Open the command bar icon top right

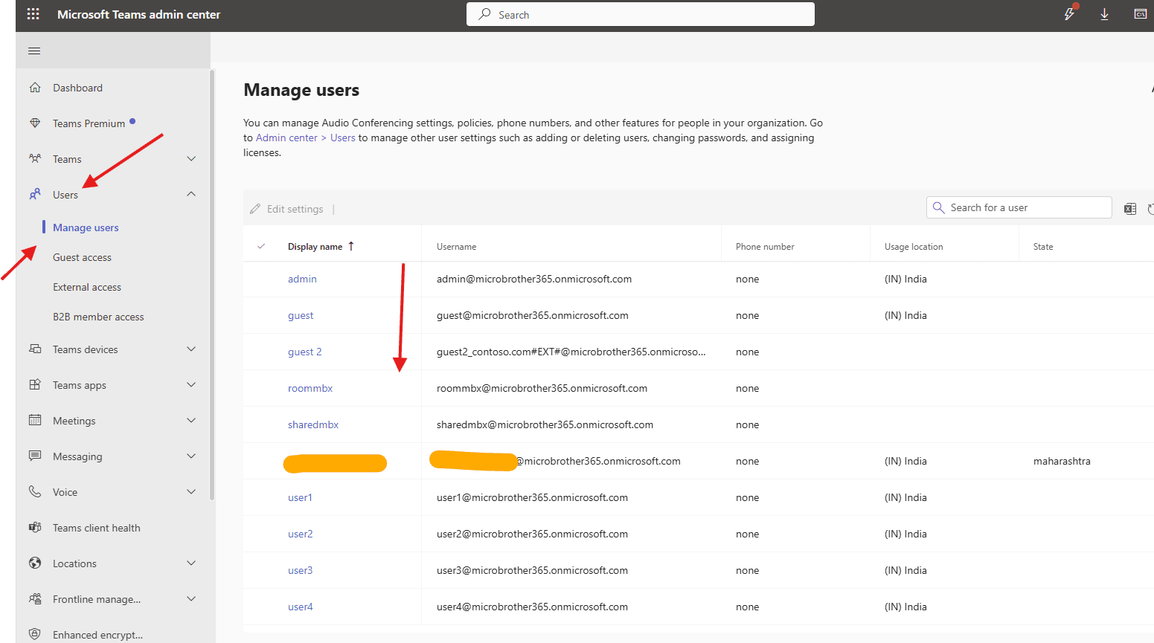pyautogui.click(x=1140, y=13)
